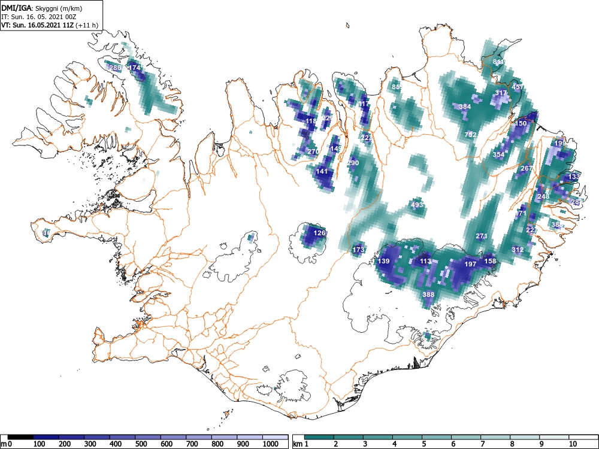The image size is (599, 449).
Task: Click the visibility value 270 on the map
Action: [x=313, y=151]
